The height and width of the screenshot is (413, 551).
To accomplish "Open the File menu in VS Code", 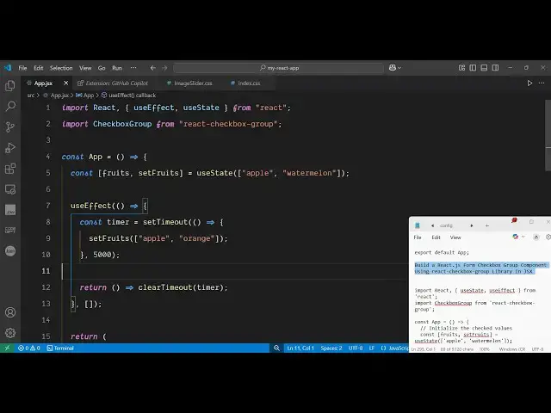I will tap(22, 68).
